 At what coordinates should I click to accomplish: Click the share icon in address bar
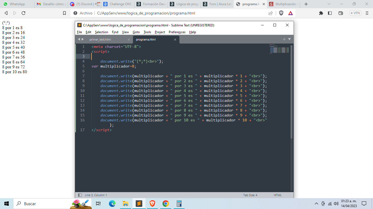271,13
